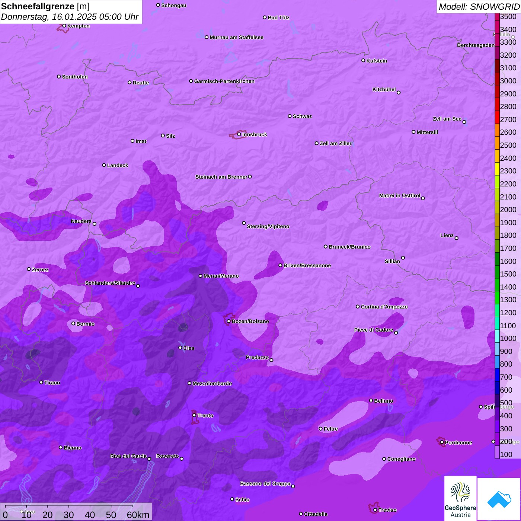The width and height of the screenshot is (521, 521).
Task: Select the Schongau label
Action: coord(173,5)
